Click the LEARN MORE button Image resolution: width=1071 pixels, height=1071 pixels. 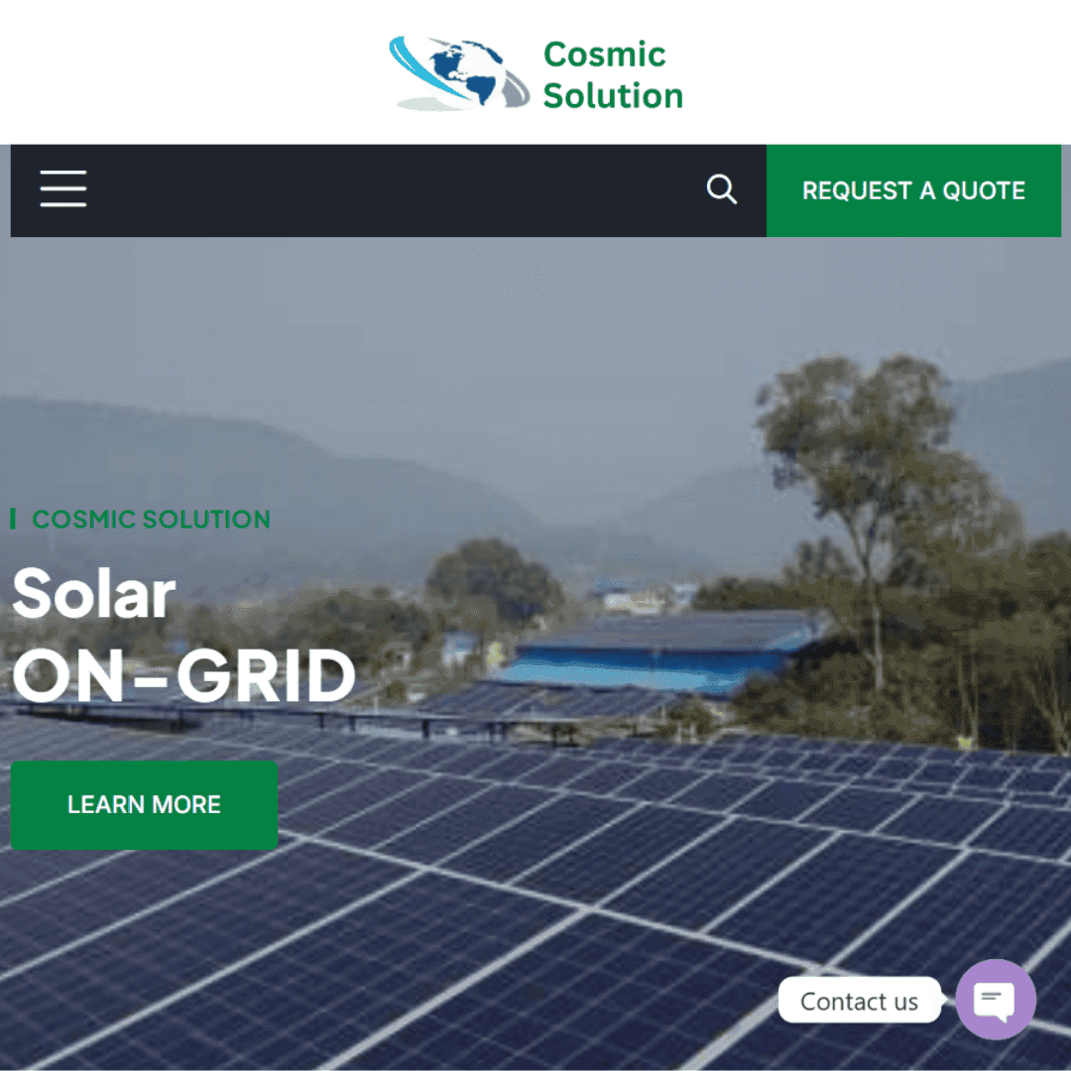(x=144, y=804)
